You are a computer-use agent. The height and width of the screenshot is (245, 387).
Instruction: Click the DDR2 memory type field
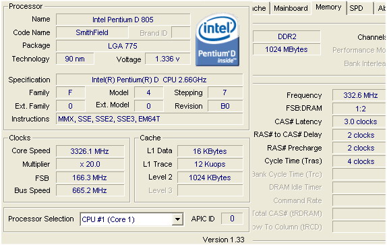(287, 36)
